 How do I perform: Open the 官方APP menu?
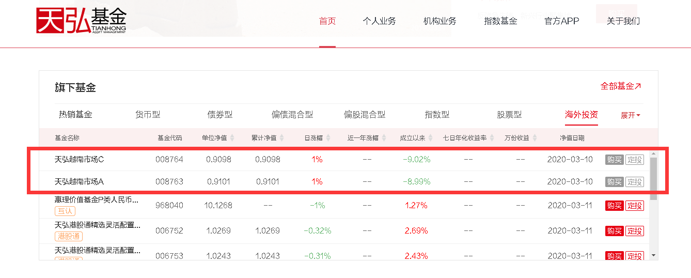click(562, 21)
